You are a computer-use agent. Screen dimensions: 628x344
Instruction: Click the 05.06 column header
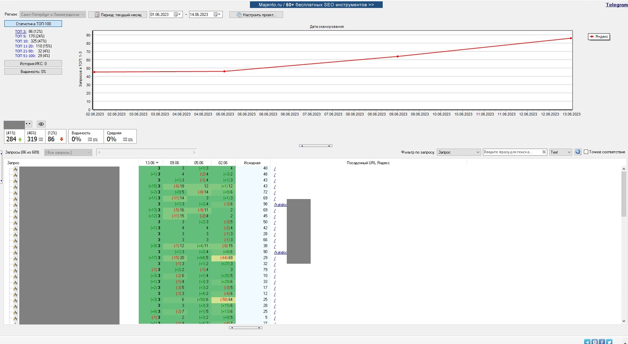click(199, 163)
